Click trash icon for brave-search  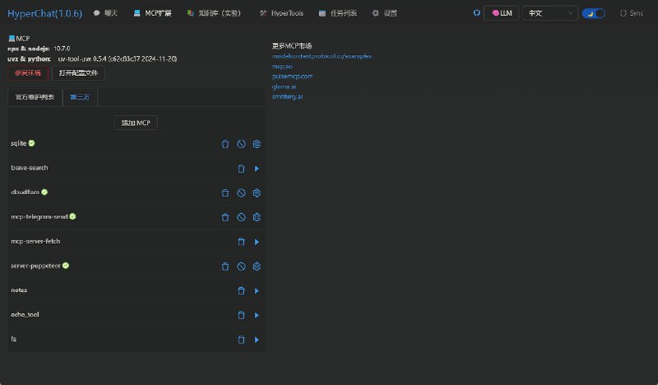coord(241,169)
